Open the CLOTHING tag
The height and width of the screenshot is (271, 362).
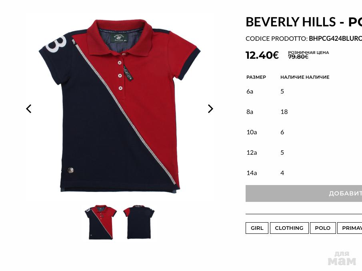click(x=289, y=228)
